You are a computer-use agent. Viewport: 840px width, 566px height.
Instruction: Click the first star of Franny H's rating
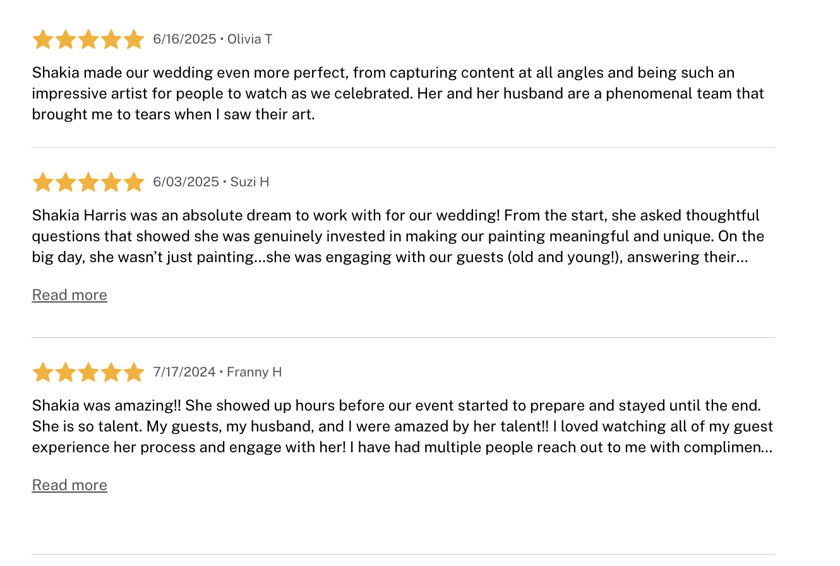43,373
